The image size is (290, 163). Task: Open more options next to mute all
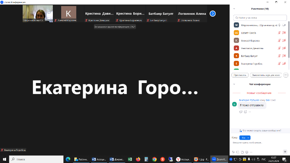coord(285,75)
